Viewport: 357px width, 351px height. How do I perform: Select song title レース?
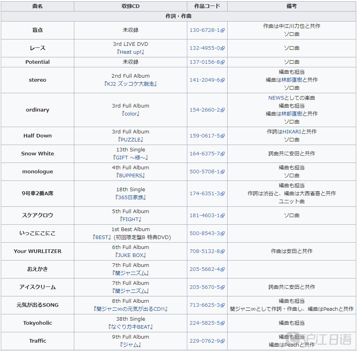point(38,48)
